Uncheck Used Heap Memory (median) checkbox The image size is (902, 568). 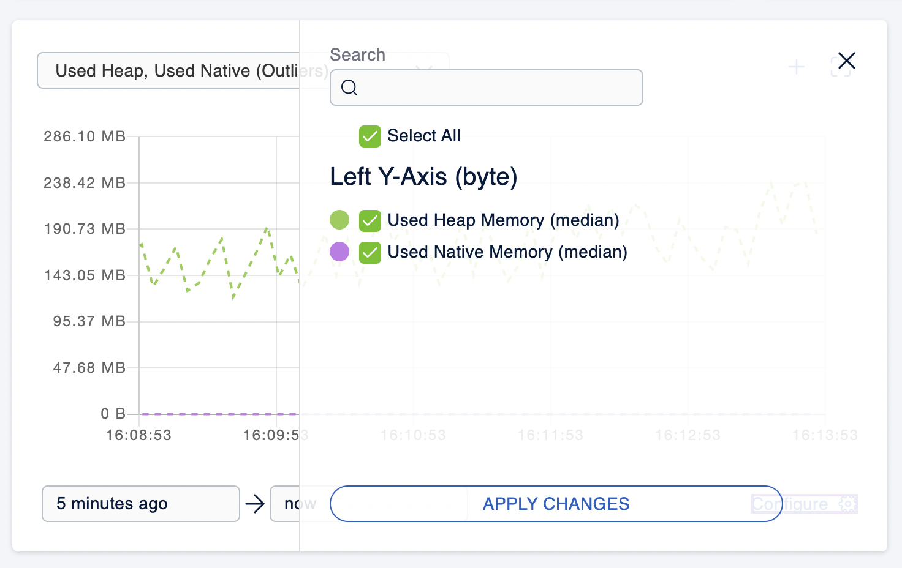(370, 220)
